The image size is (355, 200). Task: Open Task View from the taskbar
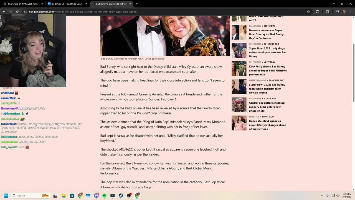click(x=55, y=196)
